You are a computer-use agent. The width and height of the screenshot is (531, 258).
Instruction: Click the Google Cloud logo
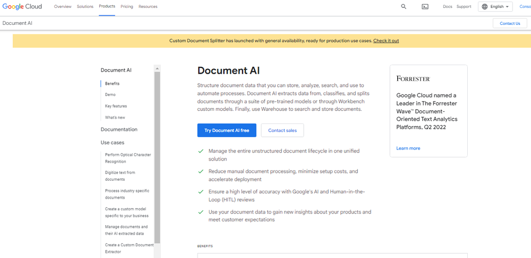22,6
